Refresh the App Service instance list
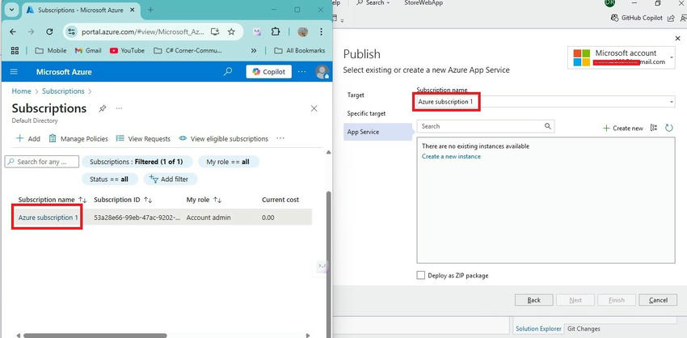The image size is (687, 338). pos(669,128)
